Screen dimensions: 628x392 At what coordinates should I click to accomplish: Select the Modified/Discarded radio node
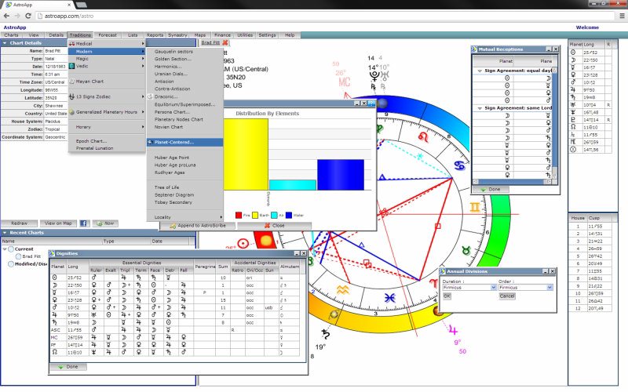pos(10,264)
